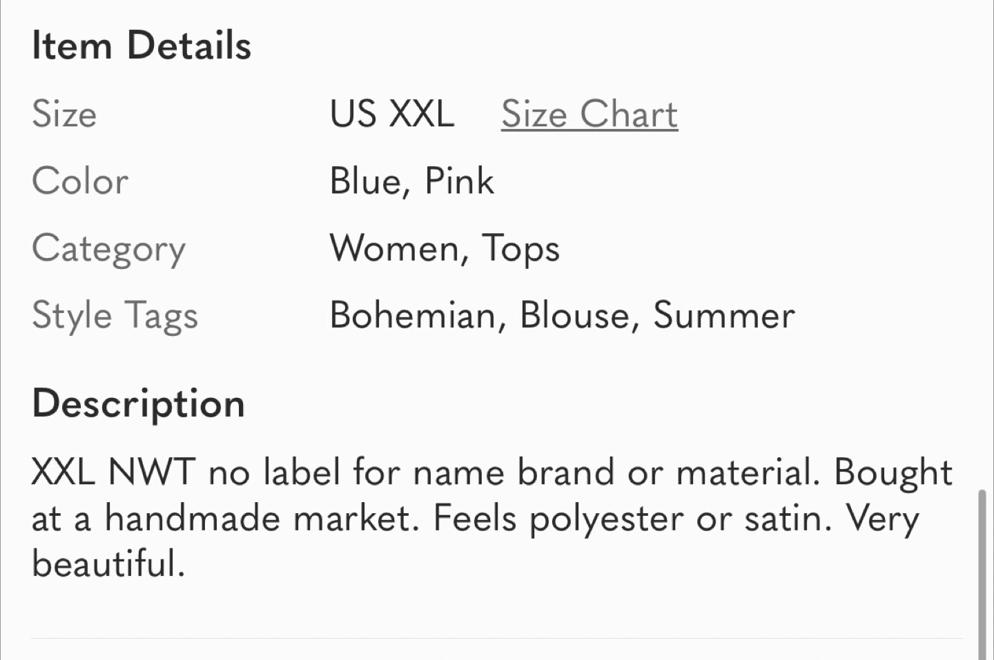
Task: Click the Size row label
Action: [64, 114]
